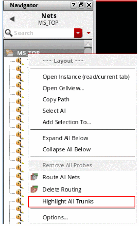Viewport: 139px width, 226px height.
Task: Choose Add Selection To... entry
Action: tap(67, 122)
